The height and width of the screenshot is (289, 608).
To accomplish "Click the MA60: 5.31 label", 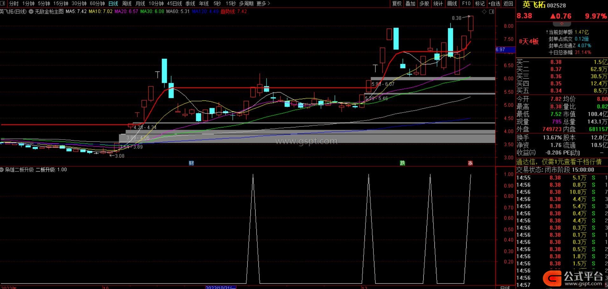I will pos(178,11).
